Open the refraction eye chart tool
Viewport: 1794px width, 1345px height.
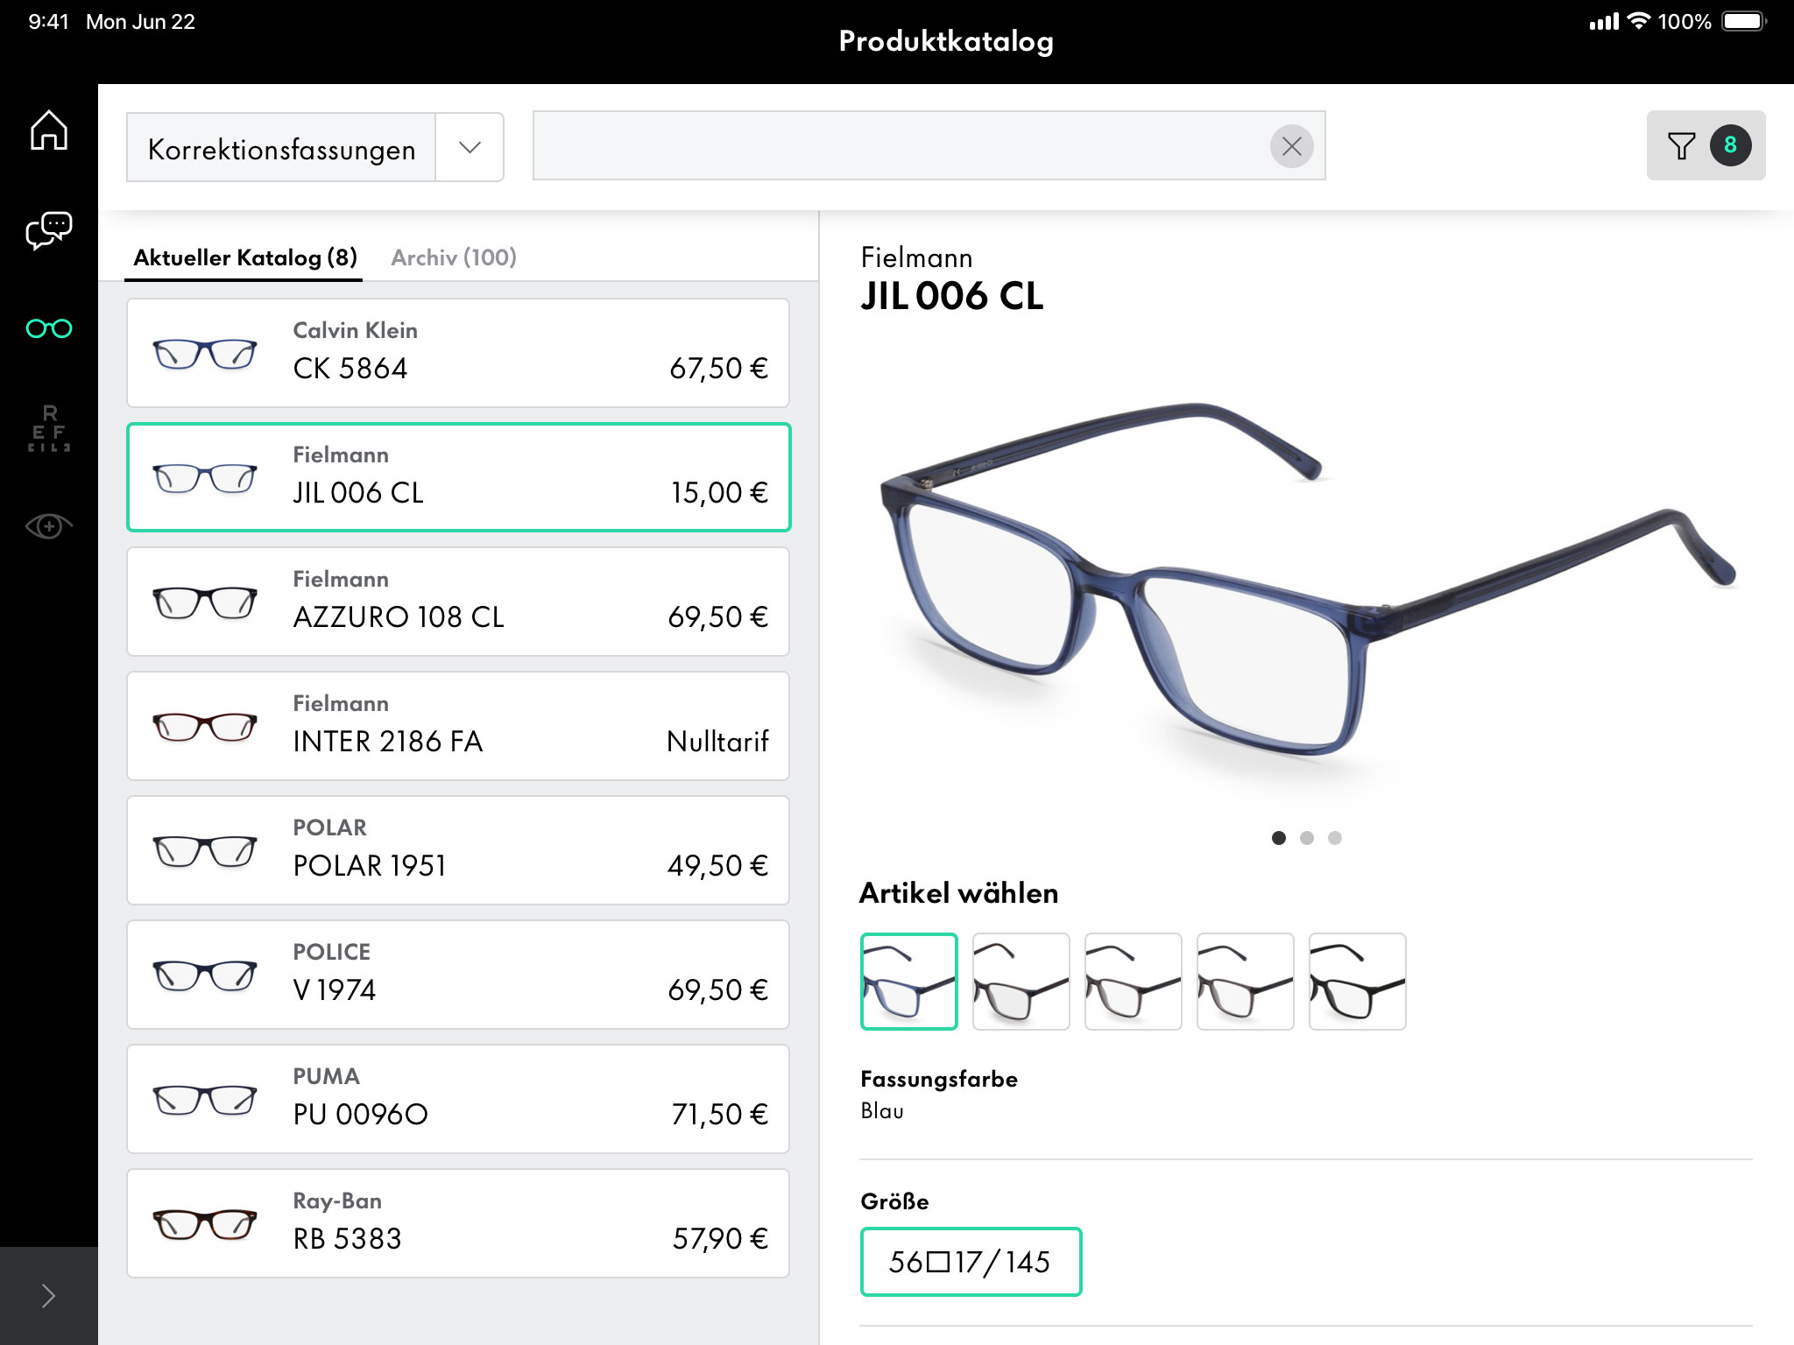(x=49, y=426)
